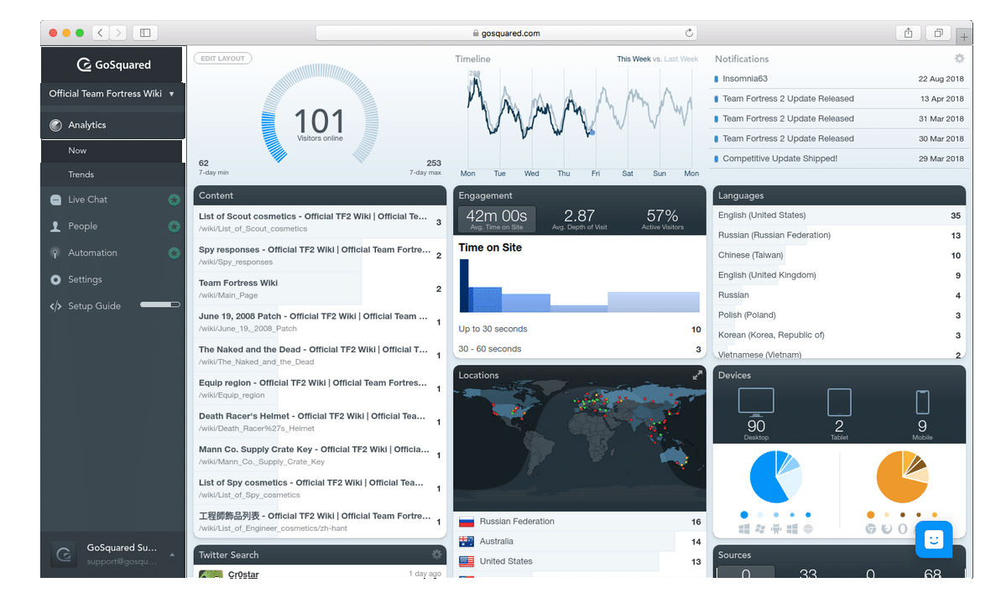This screenshot has height=614, width=1006.
Task: Select the Now tab
Action: (77, 151)
